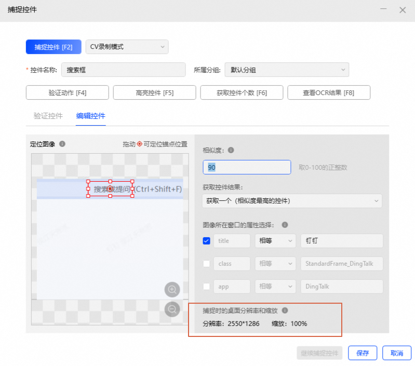This screenshot has height=366, width=415.
Task: Click the top-left red selection handle
Action: [88, 181]
